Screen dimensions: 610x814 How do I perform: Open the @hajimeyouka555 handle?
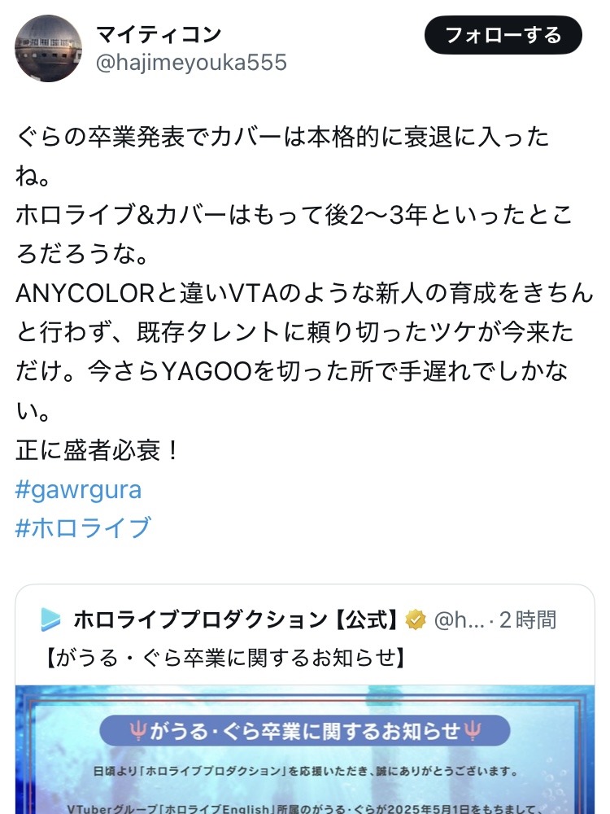point(191,63)
